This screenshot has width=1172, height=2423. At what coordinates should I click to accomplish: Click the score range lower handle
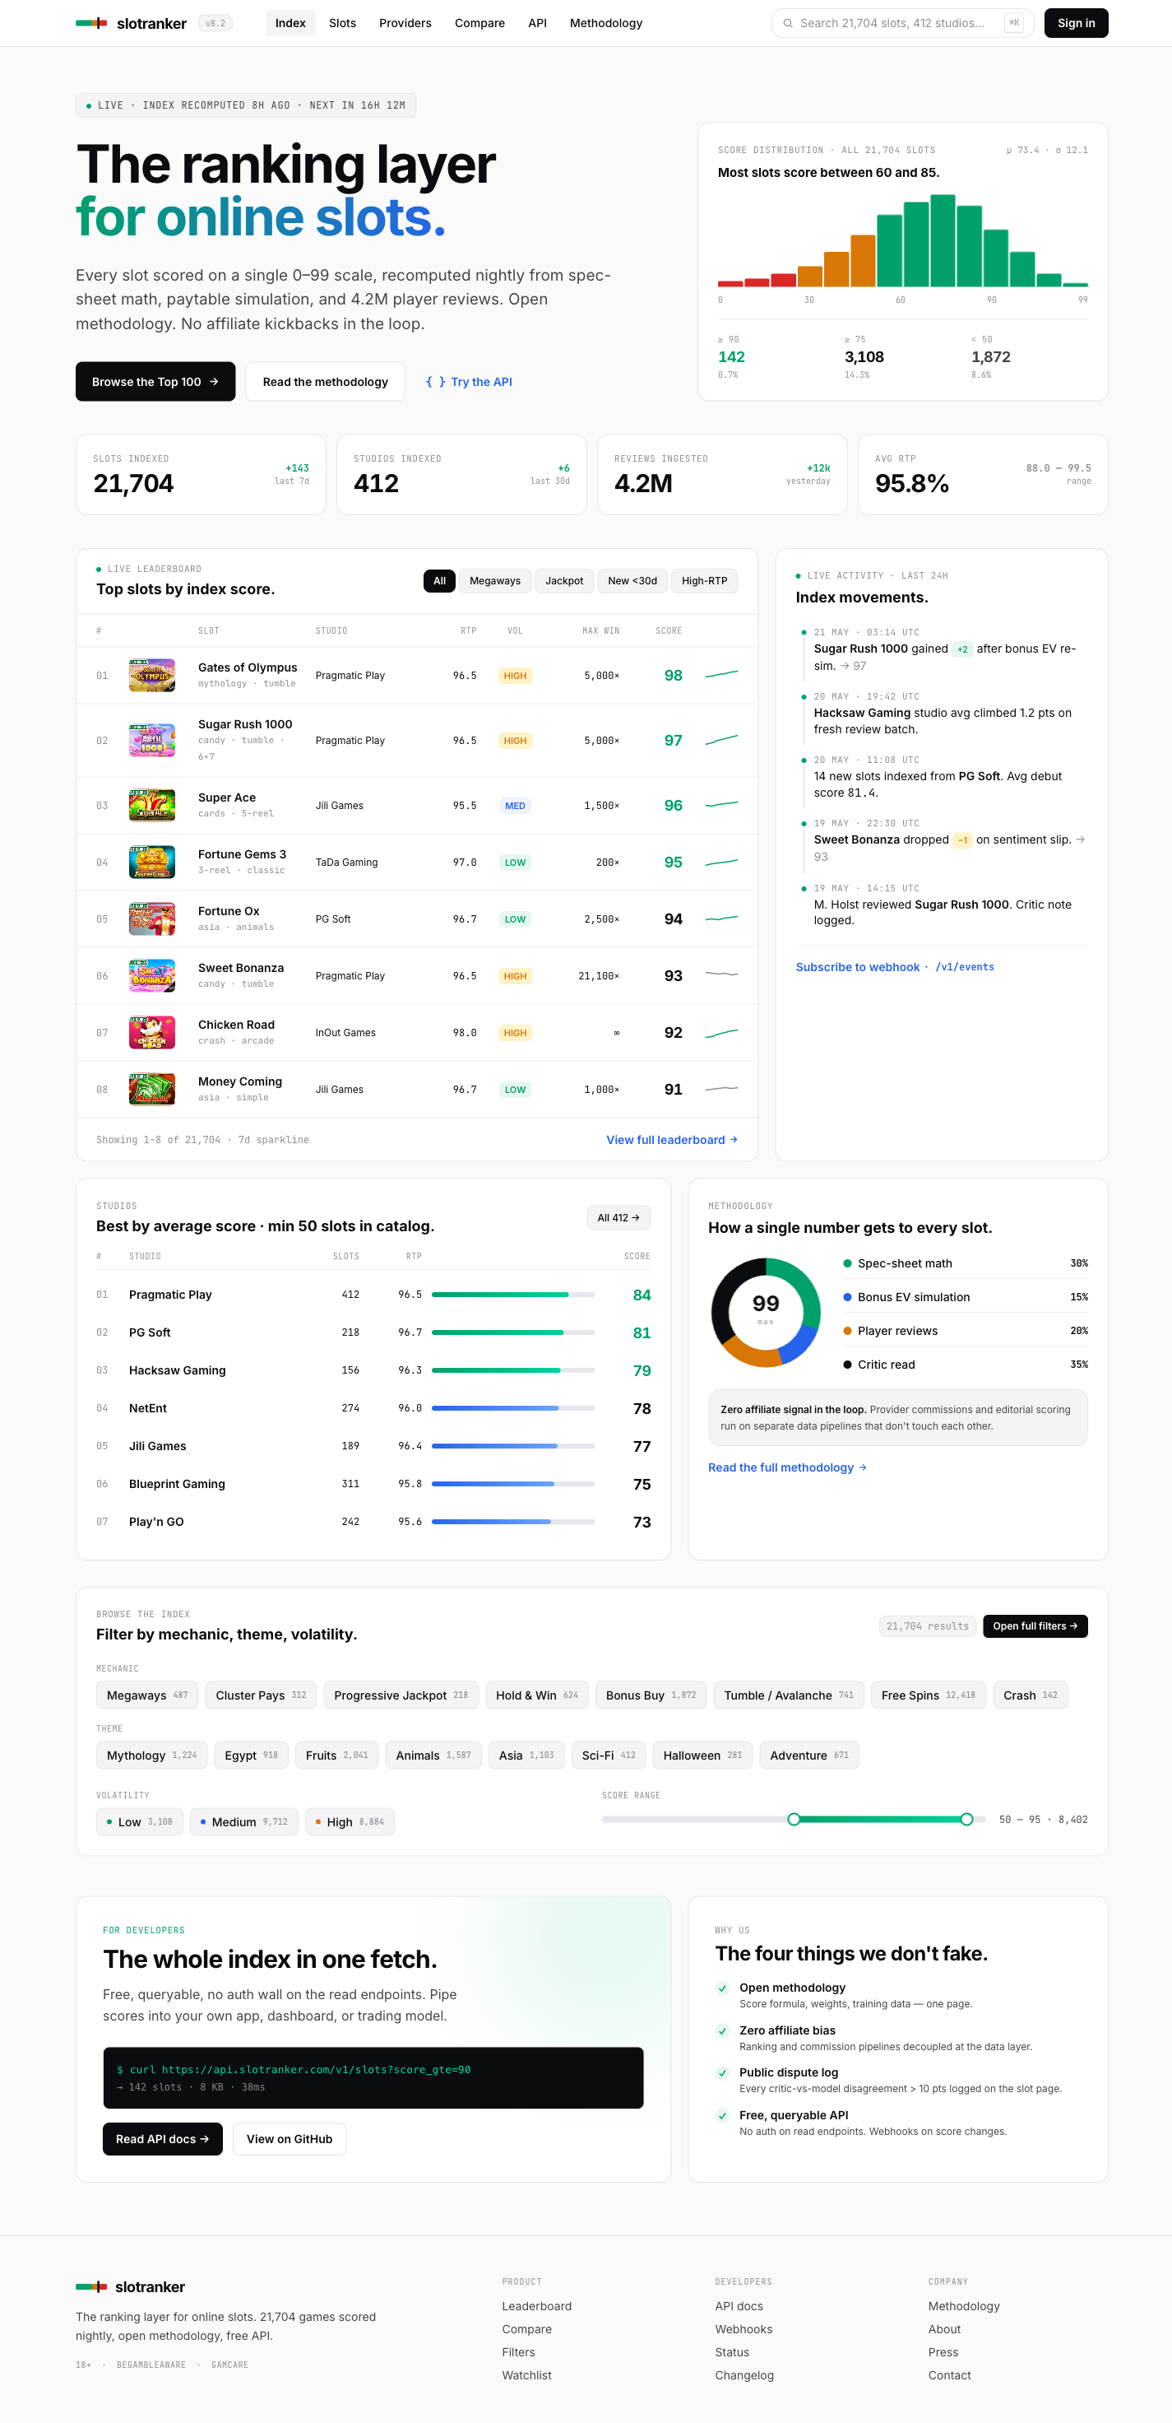(793, 1819)
